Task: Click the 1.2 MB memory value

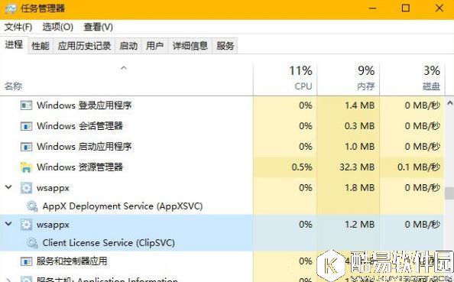Action: [360, 225]
